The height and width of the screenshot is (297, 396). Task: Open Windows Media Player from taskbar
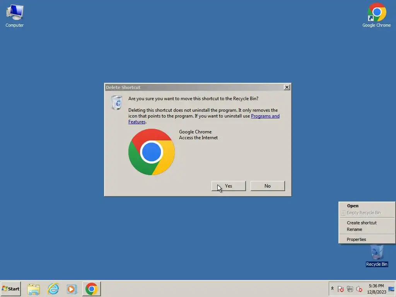click(72, 289)
